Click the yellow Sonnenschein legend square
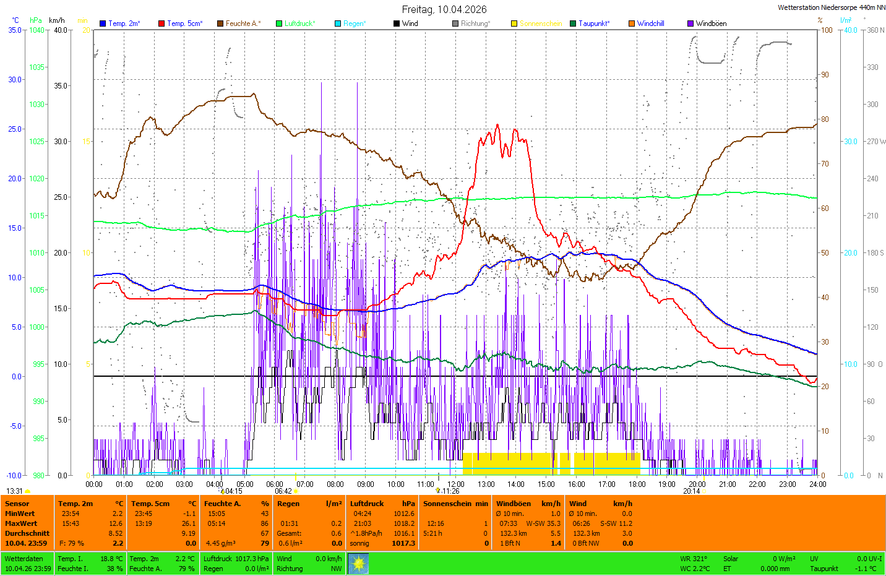The width and height of the screenshot is (886, 576). pos(514,24)
